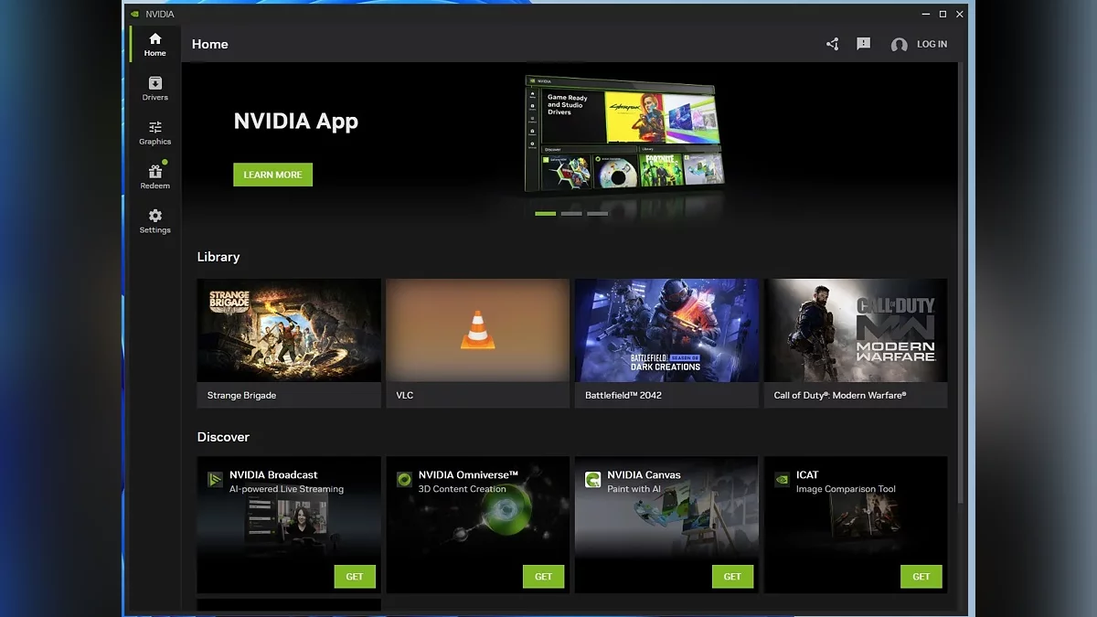This screenshot has height=617, width=1097.
Task: Select the first banner carousel indicator
Action: [545, 213]
